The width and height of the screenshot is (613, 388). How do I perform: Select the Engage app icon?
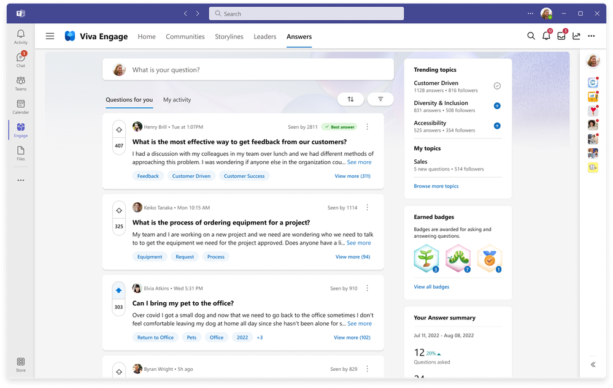(x=21, y=130)
